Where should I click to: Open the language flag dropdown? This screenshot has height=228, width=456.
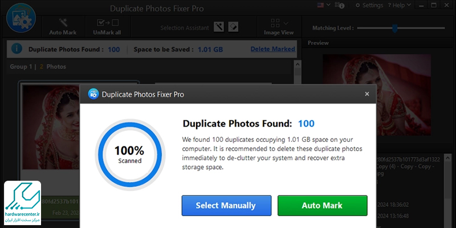[324, 5]
